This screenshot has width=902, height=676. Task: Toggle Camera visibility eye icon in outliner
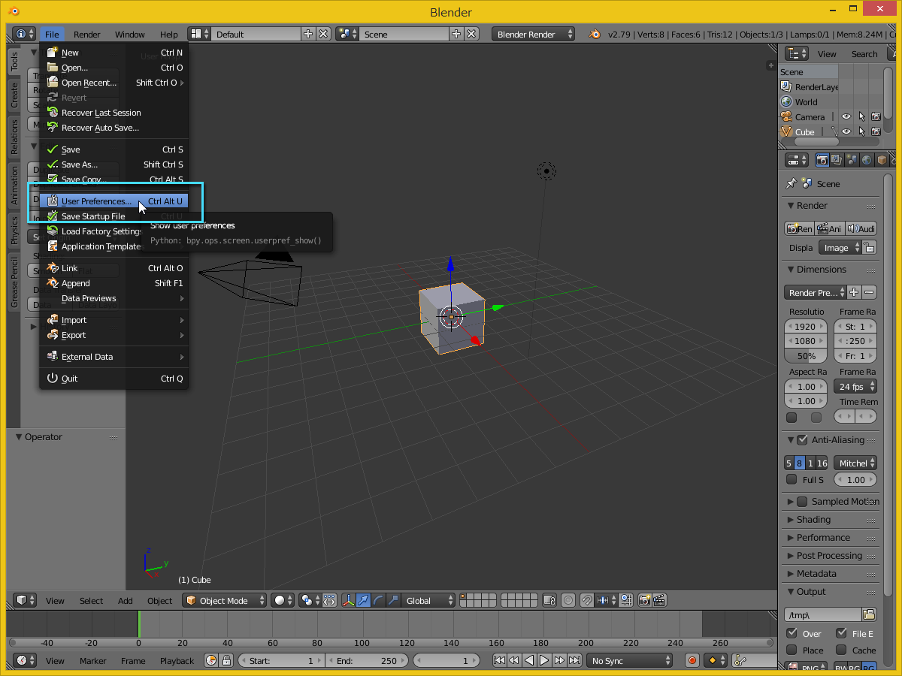click(x=846, y=117)
